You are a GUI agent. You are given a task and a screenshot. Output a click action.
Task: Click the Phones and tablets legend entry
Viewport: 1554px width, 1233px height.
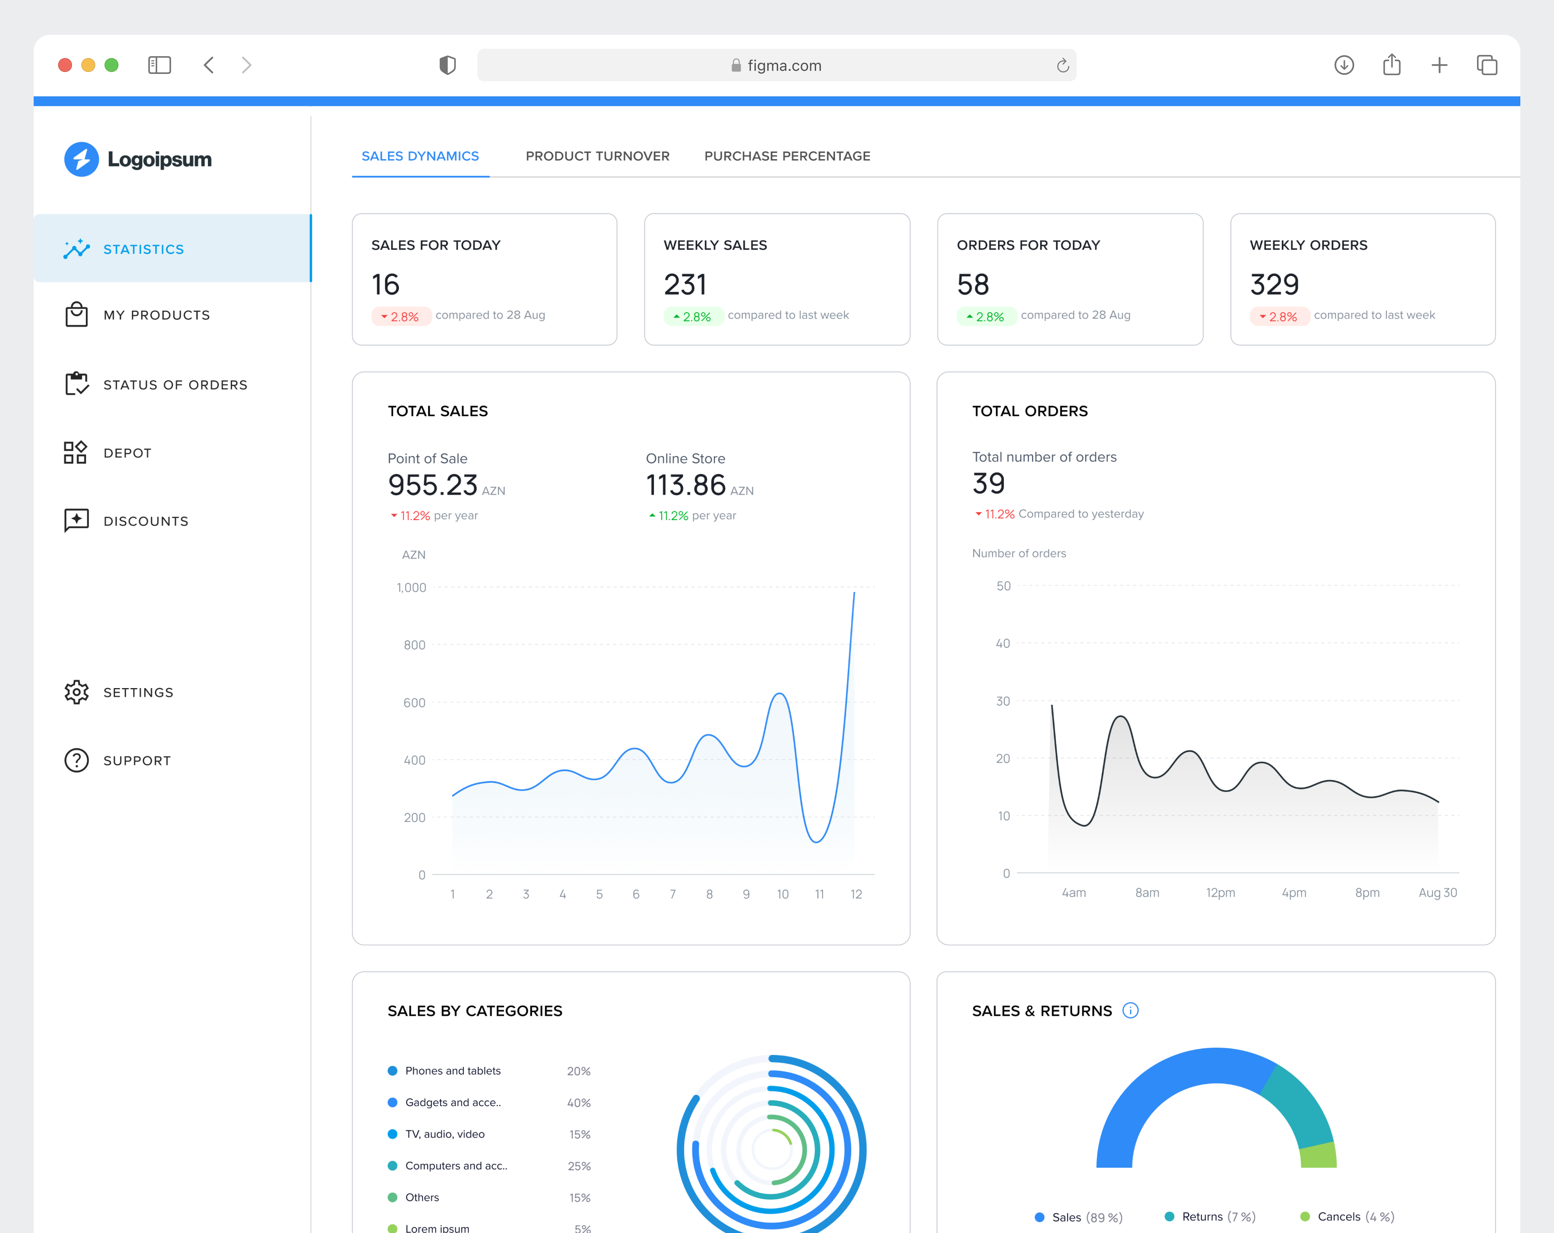point(453,1070)
